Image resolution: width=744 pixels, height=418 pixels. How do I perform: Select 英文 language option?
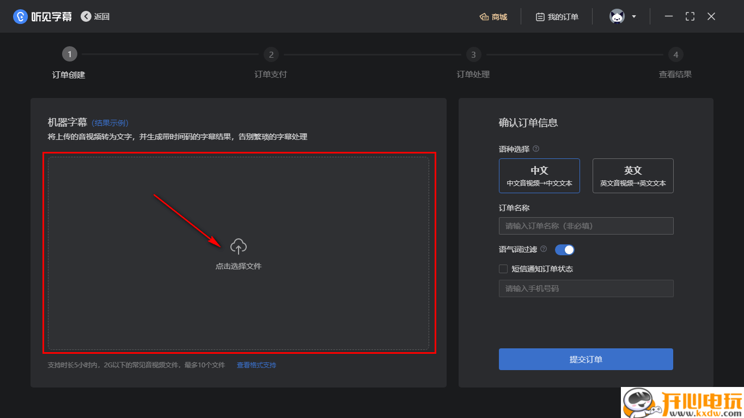(x=633, y=176)
